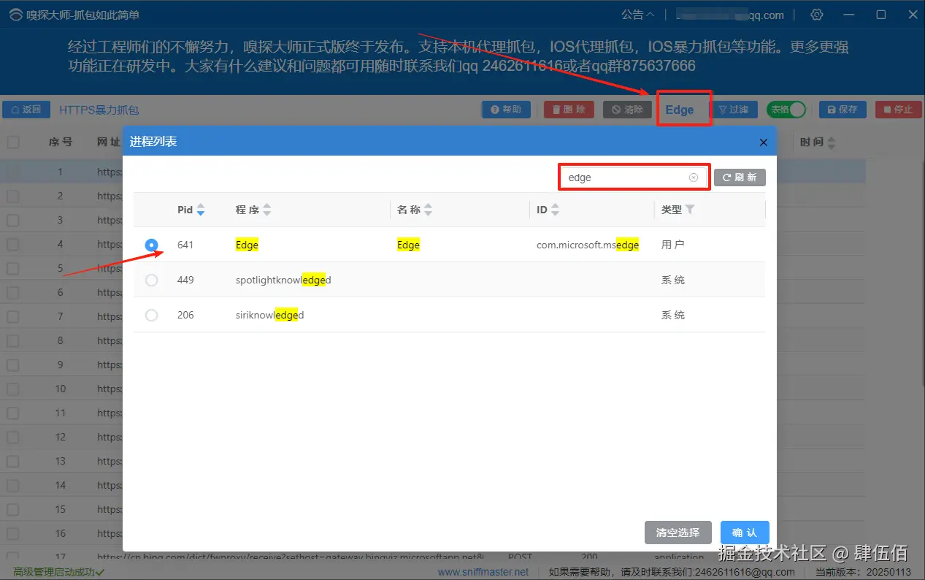This screenshot has height=580, width=925.
Task: Click the Edge process selector label
Action: pos(680,110)
